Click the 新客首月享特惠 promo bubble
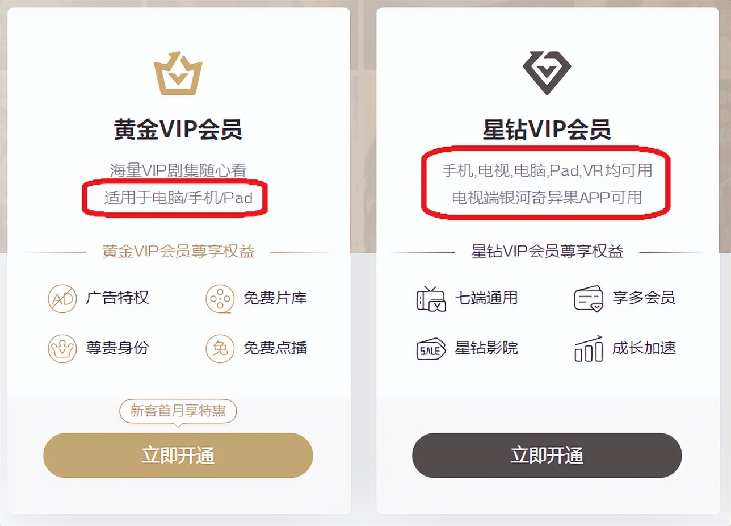 [x=178, y=412]
